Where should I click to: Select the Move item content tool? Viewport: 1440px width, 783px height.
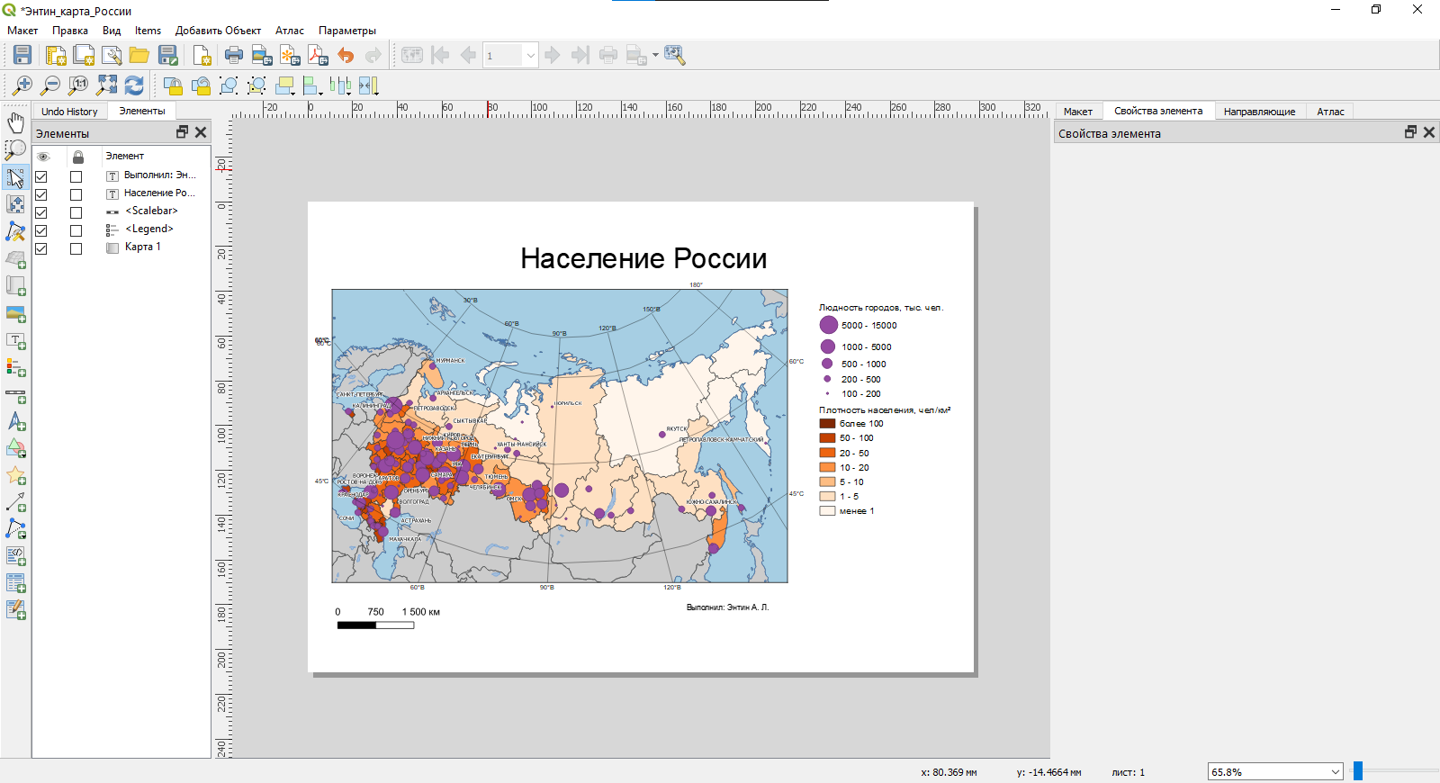(x=16, y=203)
